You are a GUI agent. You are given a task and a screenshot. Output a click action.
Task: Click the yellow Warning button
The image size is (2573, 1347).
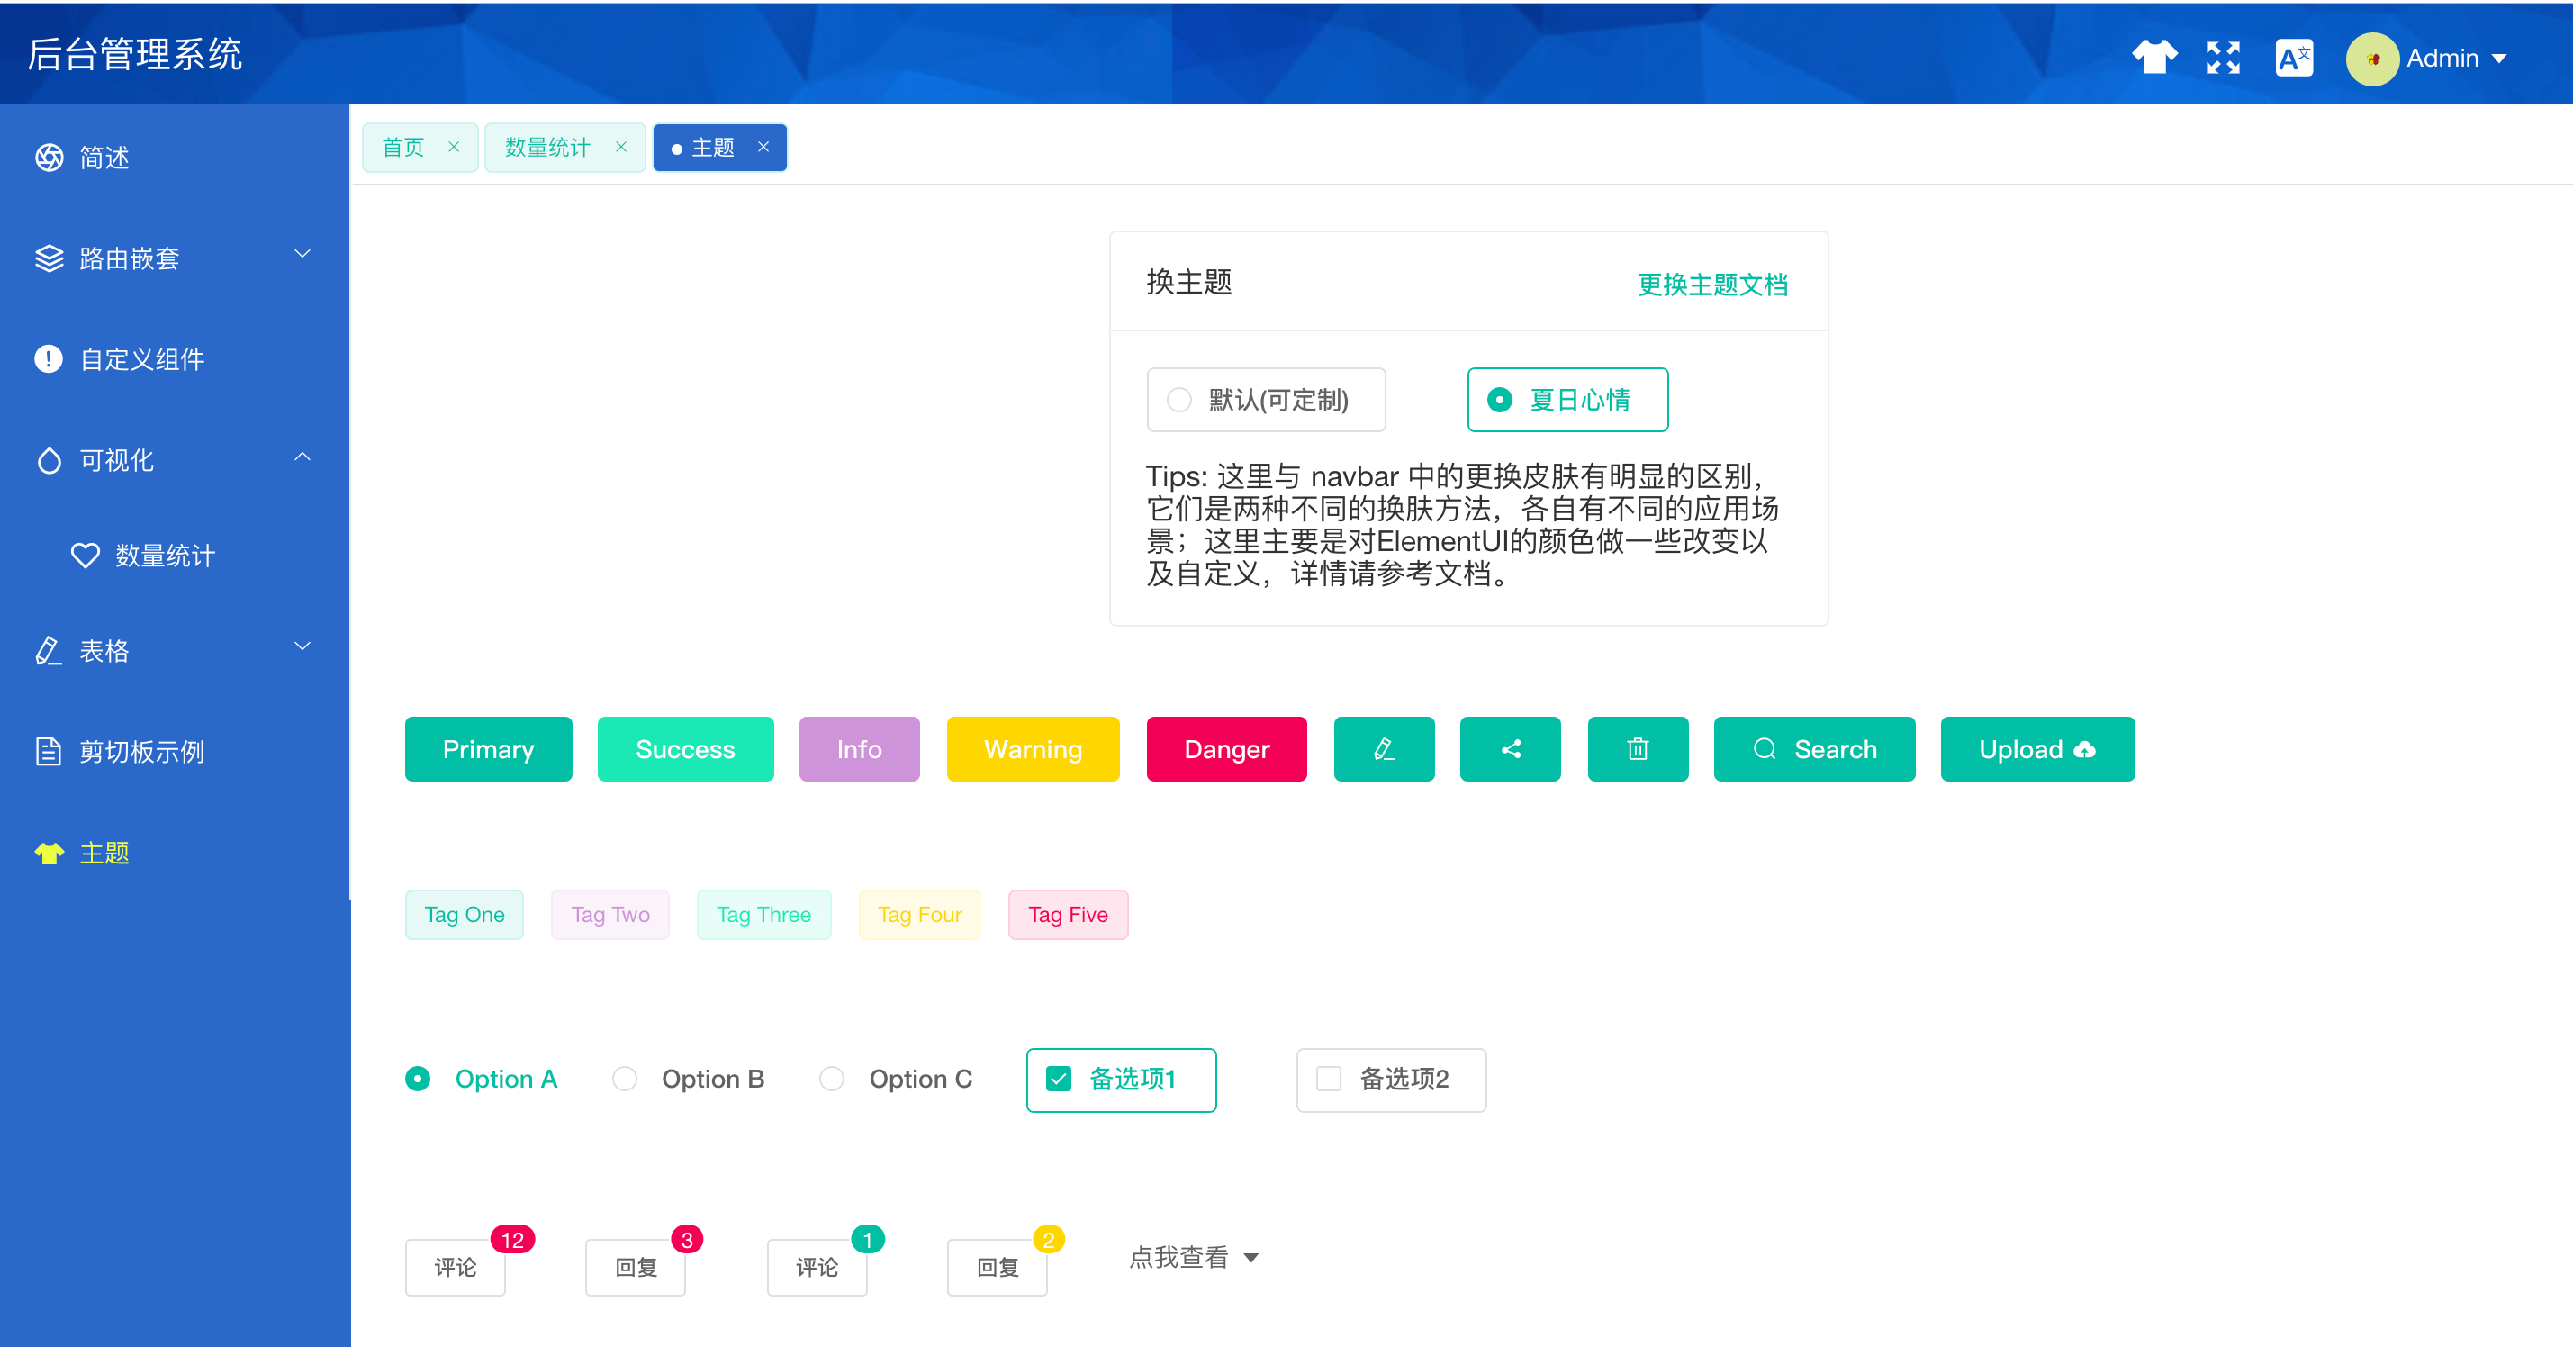click(x=1032, y=748)
